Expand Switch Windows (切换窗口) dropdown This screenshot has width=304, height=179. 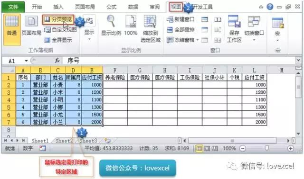[x=254, y=28]
